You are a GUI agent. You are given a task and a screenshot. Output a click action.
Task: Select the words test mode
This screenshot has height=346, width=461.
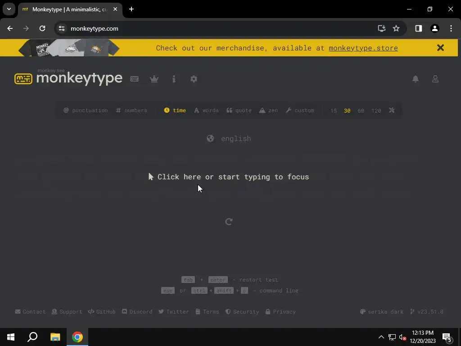click(x=206, y=110)
